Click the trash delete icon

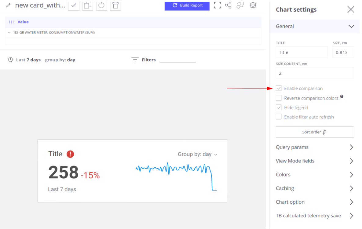(x=115, y=5)
